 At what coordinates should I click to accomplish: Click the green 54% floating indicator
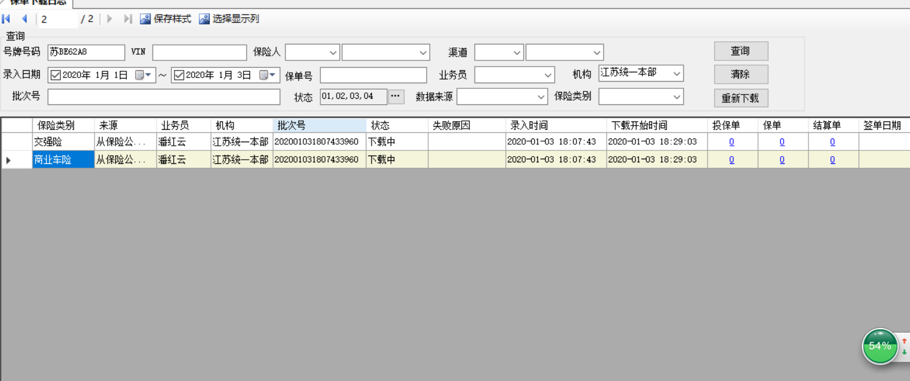tap(880, 346)
